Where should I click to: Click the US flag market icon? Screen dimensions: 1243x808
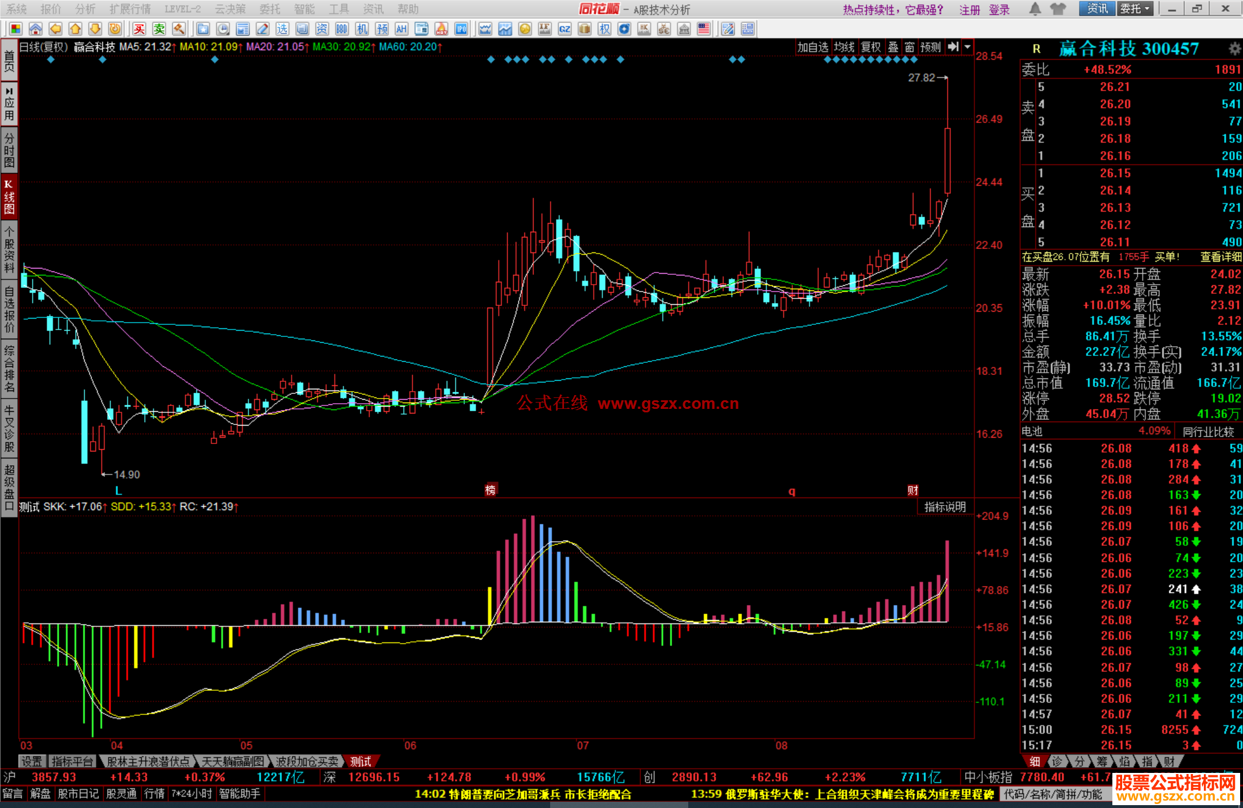[x=704, y=29]
